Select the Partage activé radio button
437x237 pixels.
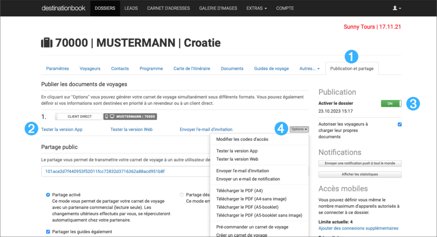pos(48,194)
